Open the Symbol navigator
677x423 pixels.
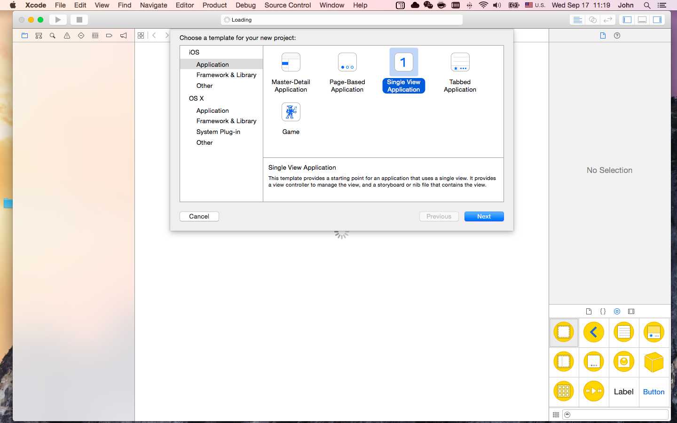pyautogui.click(x=39, y=35)
